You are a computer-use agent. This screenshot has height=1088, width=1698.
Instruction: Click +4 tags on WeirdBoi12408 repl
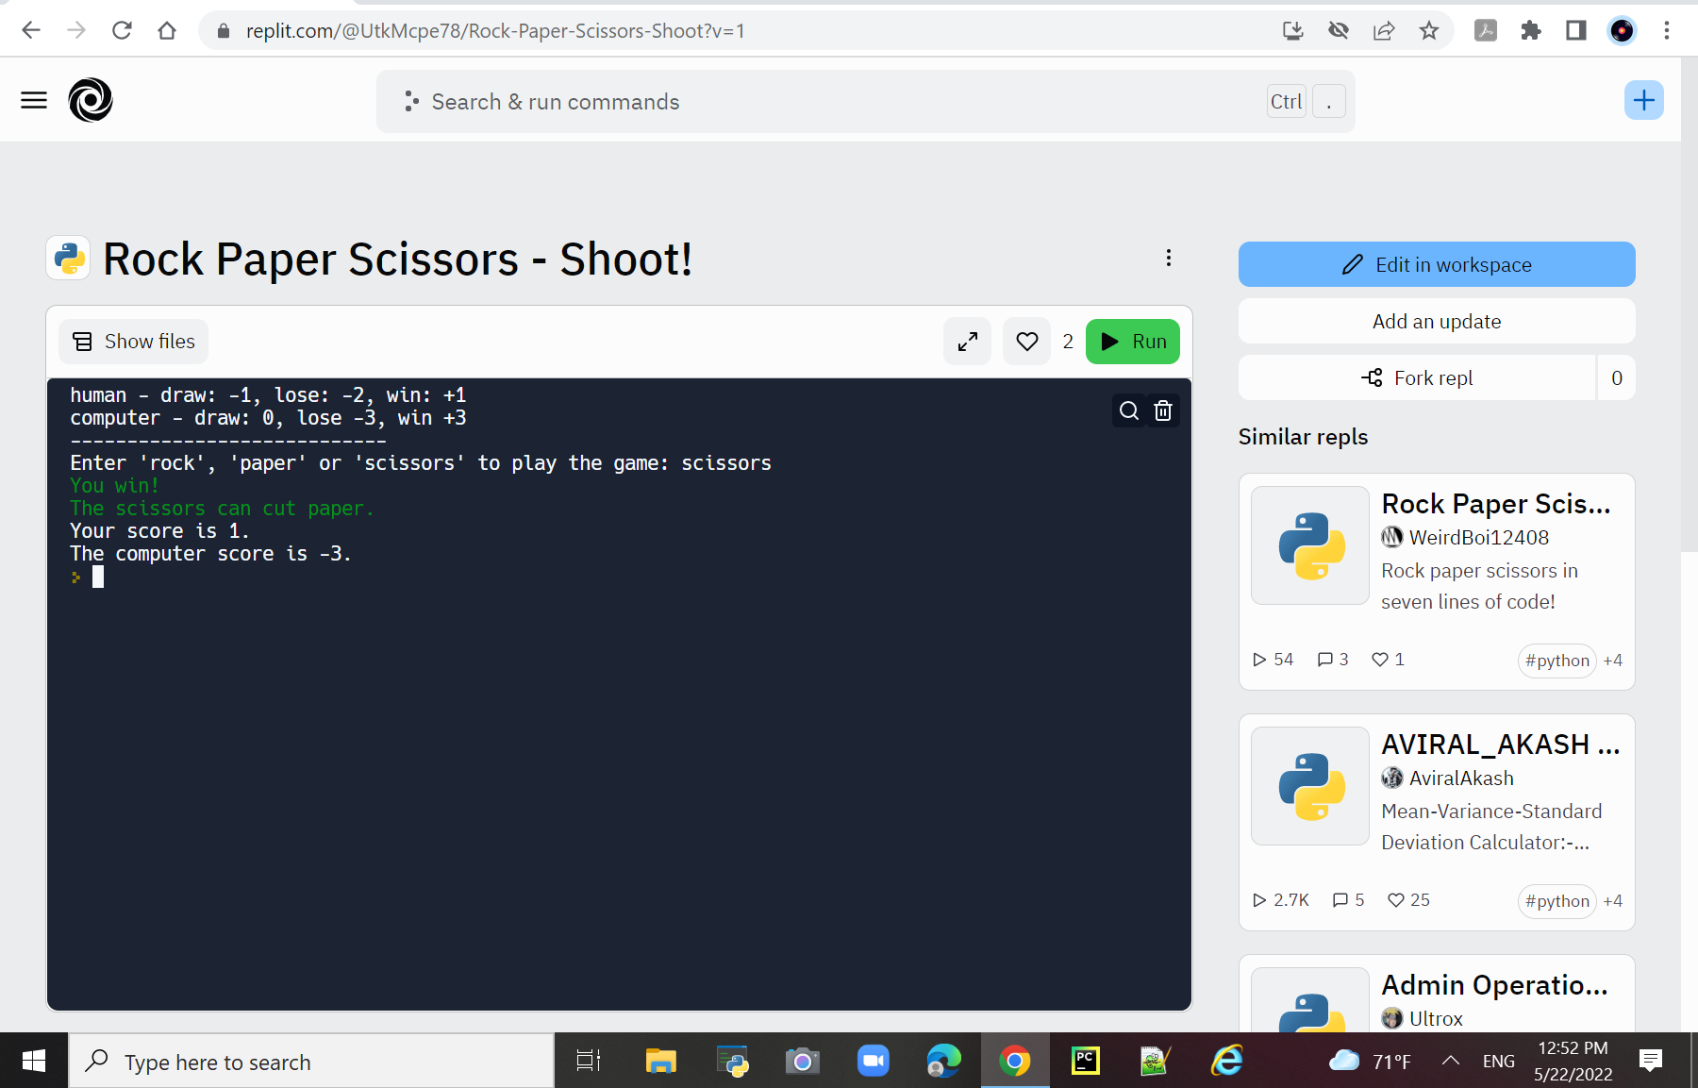pos(1613,661)
